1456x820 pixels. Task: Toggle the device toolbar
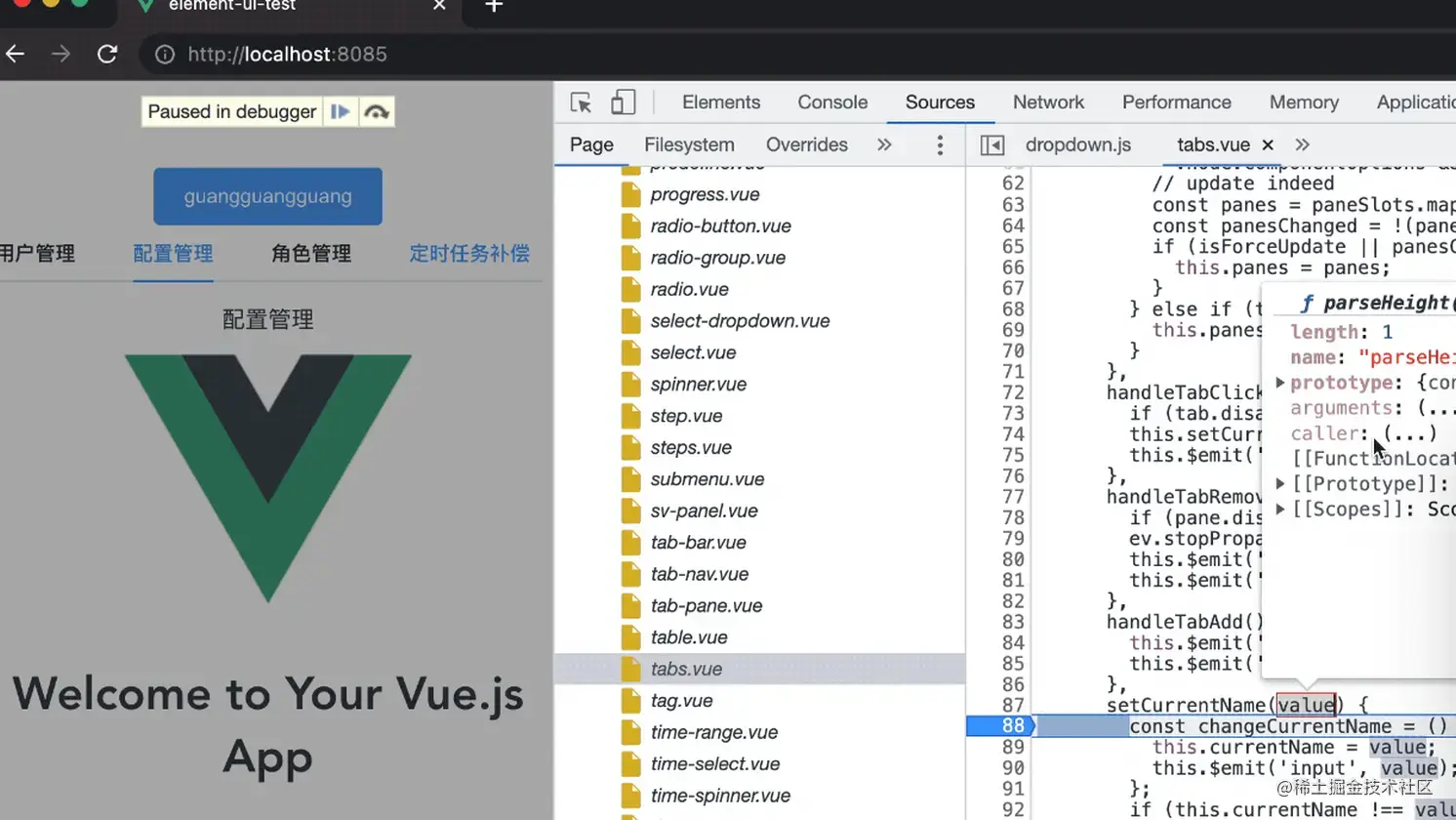pos(623,102)
